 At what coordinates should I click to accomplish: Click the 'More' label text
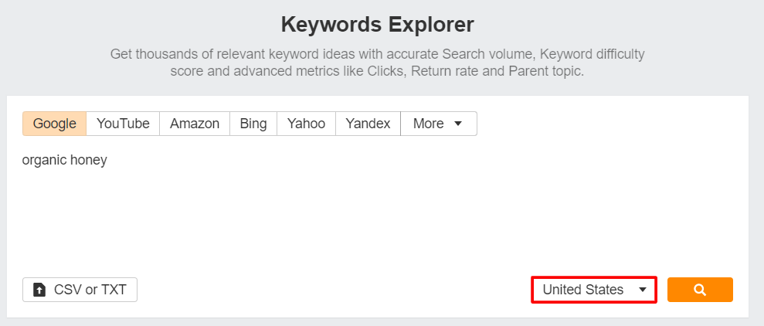tap(428, 124)
